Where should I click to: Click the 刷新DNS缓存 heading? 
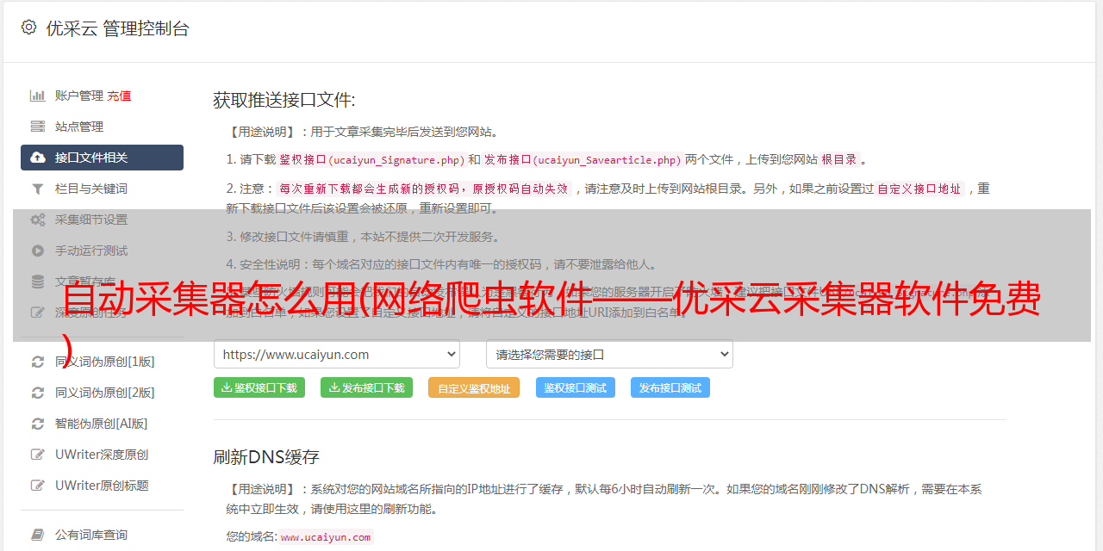[266, 456]
